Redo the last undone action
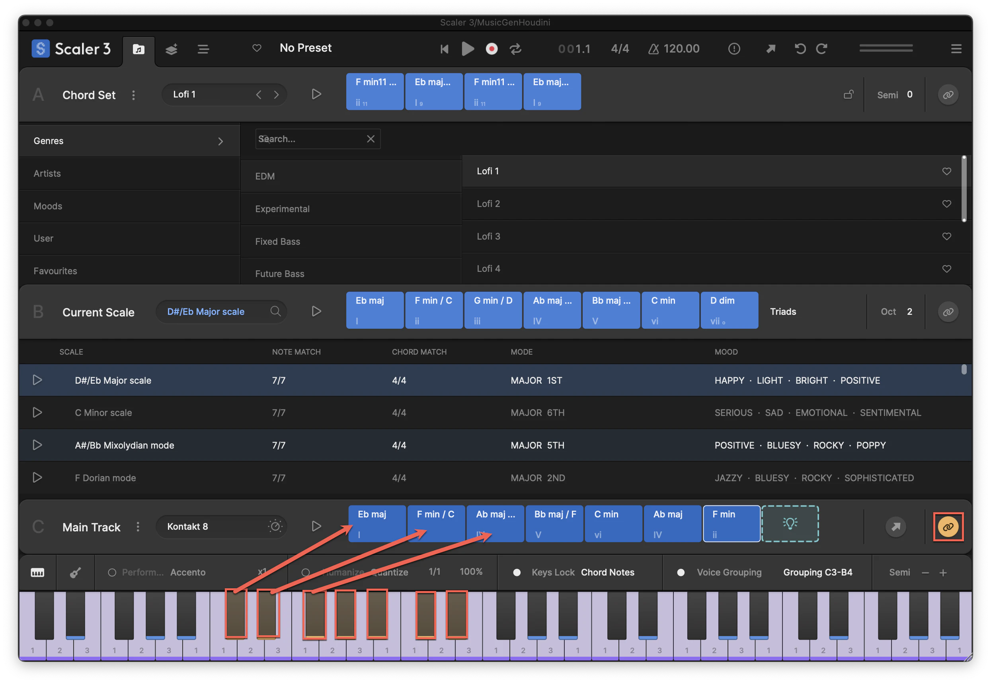This screenshot has height=683, width=991. [x=821, y=49]
